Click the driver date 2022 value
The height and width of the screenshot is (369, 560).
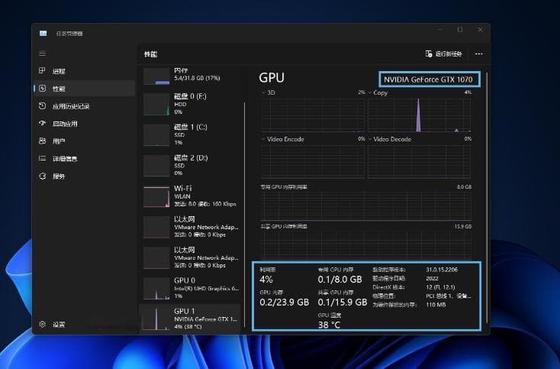[x=432, y=278]
